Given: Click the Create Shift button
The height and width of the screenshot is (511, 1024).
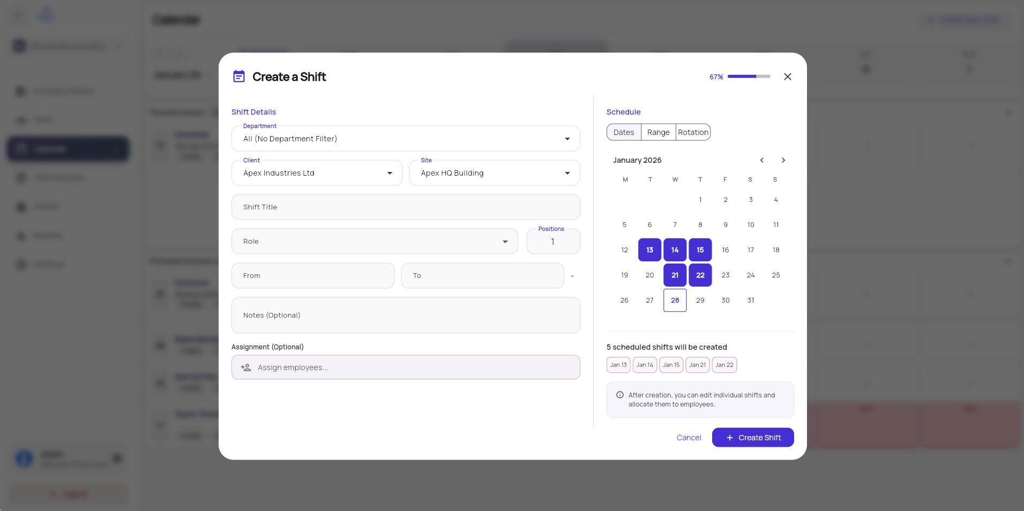Looking at the screenshot, I should [x=752, y=437].
